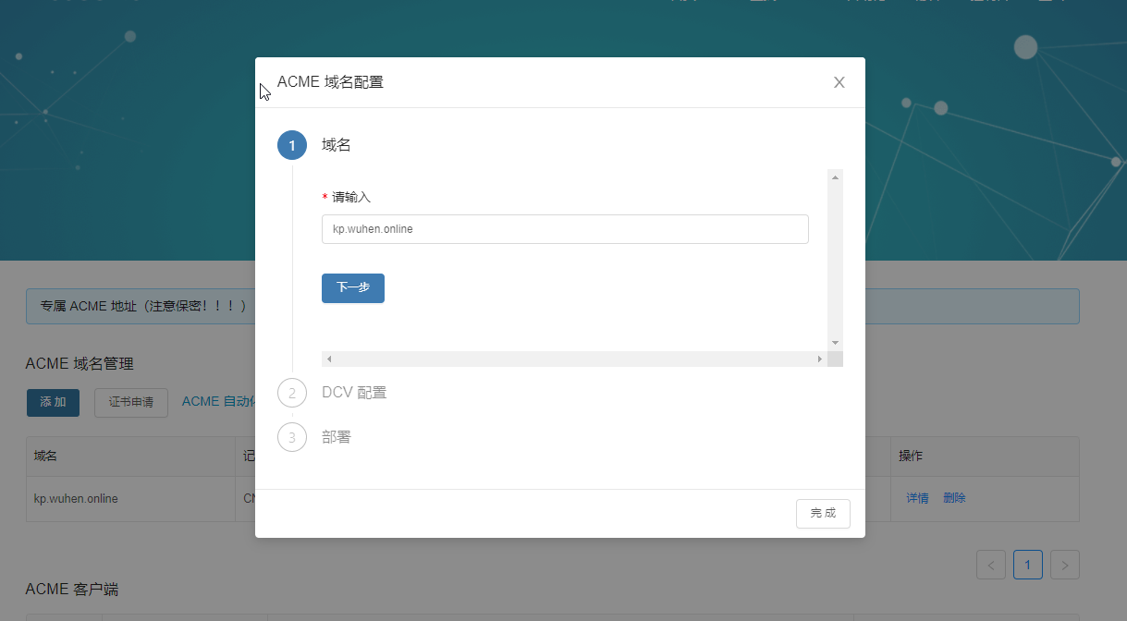1127x621 pixels.
Task: Click the vertical scrollbar down arrow
Action: pos(835,343)
